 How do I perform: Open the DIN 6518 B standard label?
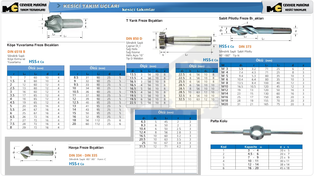[16, 52]
